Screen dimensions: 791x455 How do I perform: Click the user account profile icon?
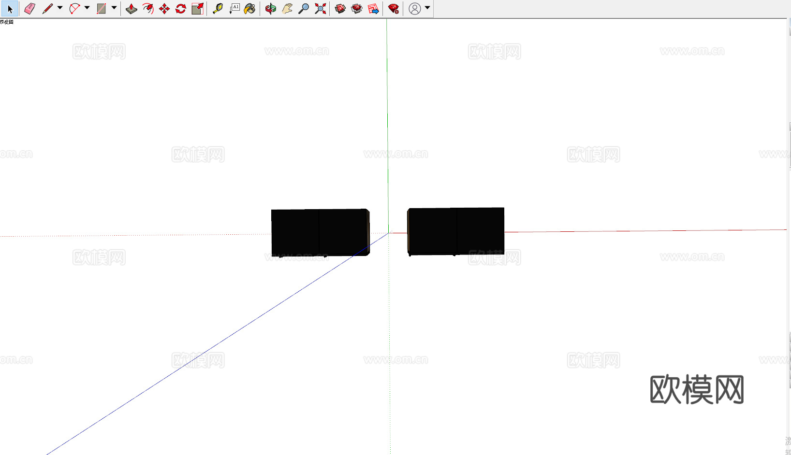tap(415, 9)
